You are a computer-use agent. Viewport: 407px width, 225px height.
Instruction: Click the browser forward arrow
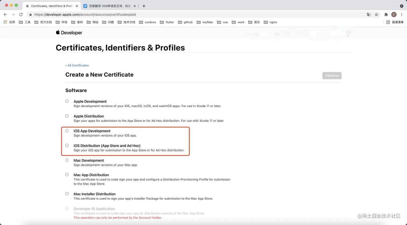[x=13, y=14]
